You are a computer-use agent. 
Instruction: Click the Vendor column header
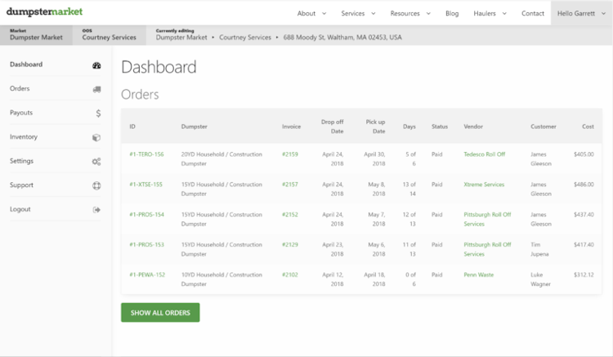coord(473,127)
